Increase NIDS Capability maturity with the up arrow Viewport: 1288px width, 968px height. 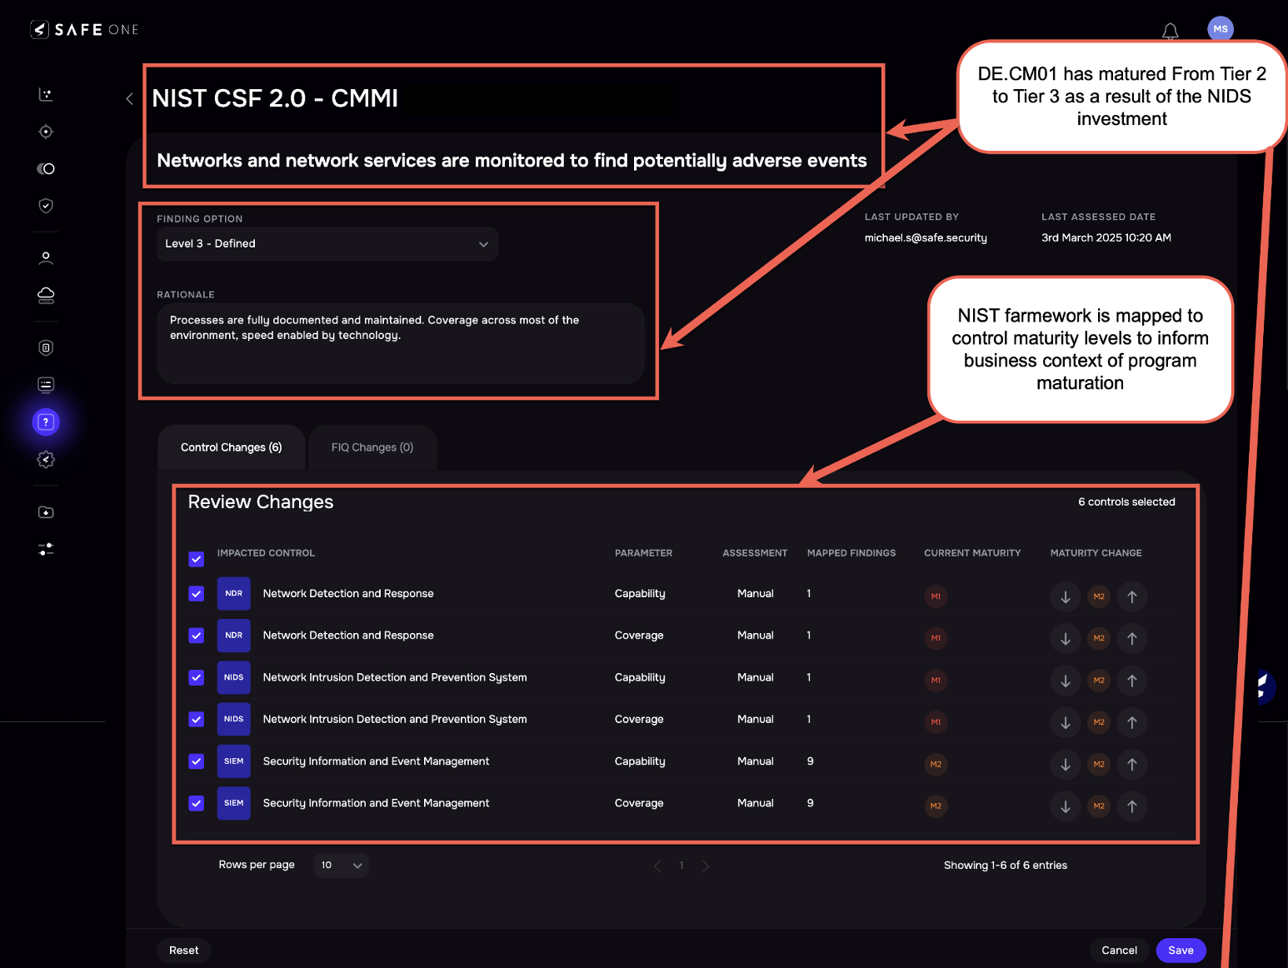click(1131, 681)
